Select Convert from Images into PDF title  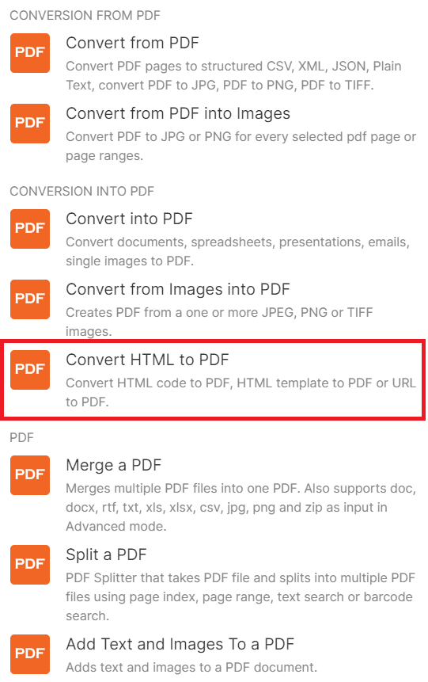point(178,289)
